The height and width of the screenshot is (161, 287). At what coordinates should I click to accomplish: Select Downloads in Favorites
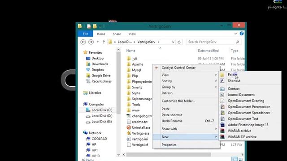tap(100, 64)
